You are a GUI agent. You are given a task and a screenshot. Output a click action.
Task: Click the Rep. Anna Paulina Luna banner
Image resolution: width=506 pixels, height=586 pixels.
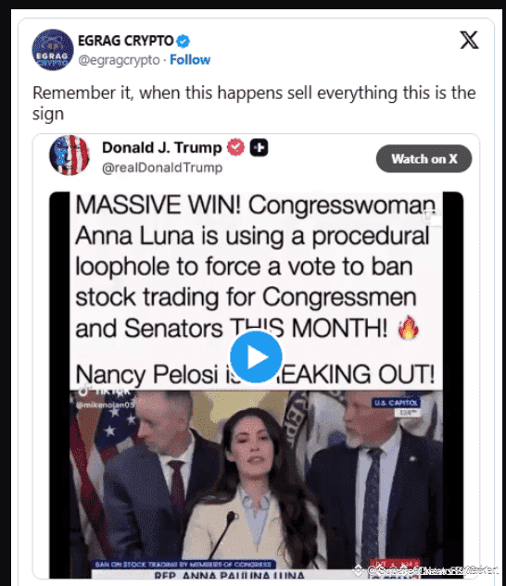coord(229,575)
